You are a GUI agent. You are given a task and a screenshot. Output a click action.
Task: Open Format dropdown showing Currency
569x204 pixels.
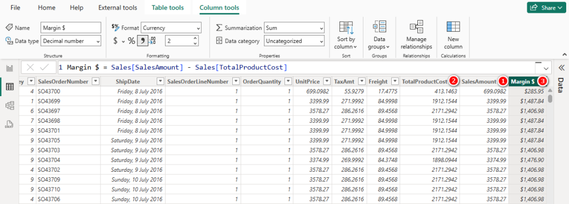(x=171, y=28)
